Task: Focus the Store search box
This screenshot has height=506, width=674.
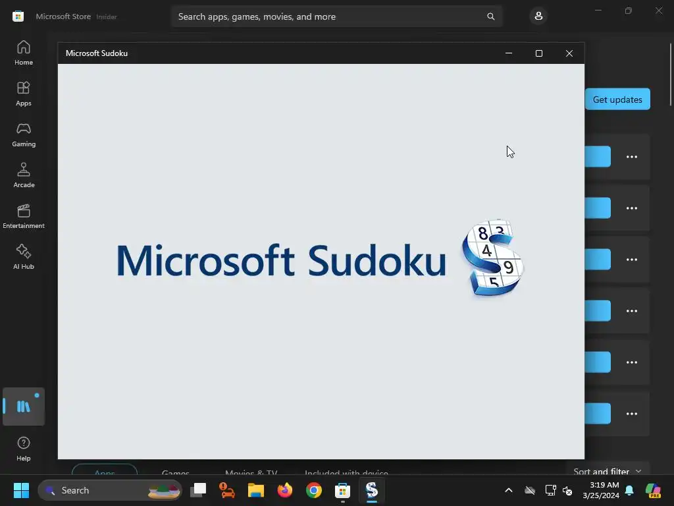Action: point(336,16)
